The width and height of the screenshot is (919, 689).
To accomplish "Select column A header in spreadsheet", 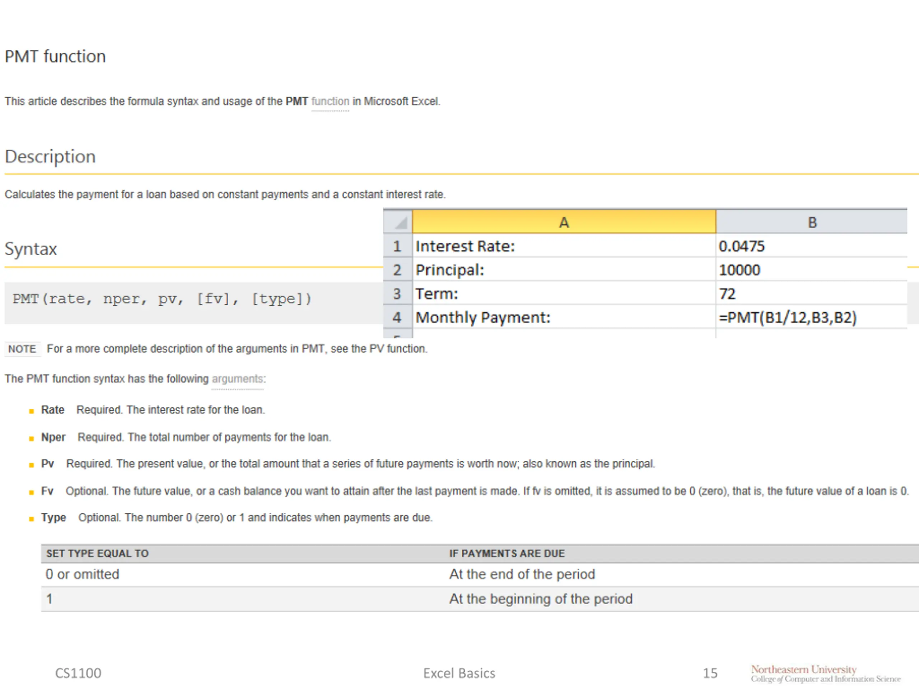I will [x=563, y=222].
